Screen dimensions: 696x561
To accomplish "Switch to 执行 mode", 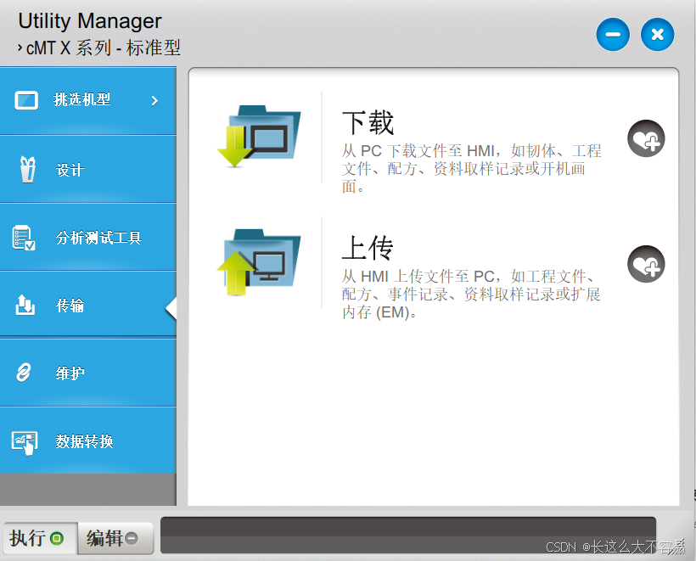I will [x=40, y=538].
